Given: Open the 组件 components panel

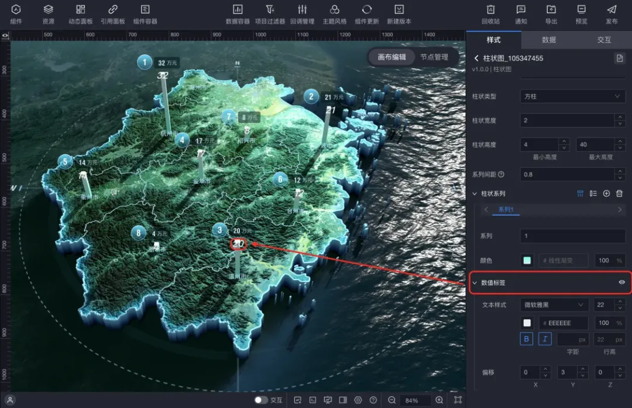Looking at the screenshot, I should click(16, 15).
